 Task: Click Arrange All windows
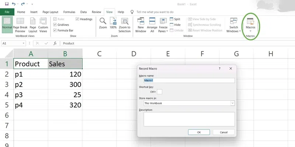click(x=152, y=24)
